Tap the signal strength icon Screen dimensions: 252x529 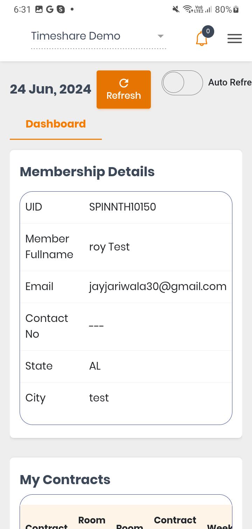pos(209,9)
